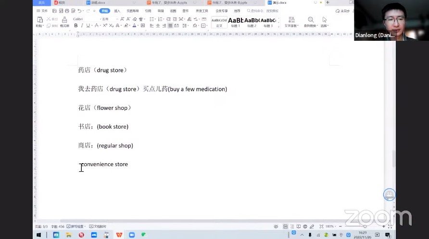The width and height of the screenshot is (429, 239).
Task: Open WPS Office from Windows taskbar
Action: pyautogui.click(x=119, y=235)
